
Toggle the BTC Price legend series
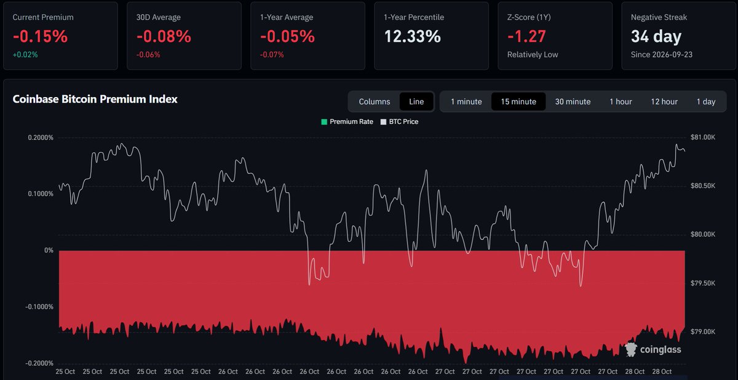[x=399, y=122]
